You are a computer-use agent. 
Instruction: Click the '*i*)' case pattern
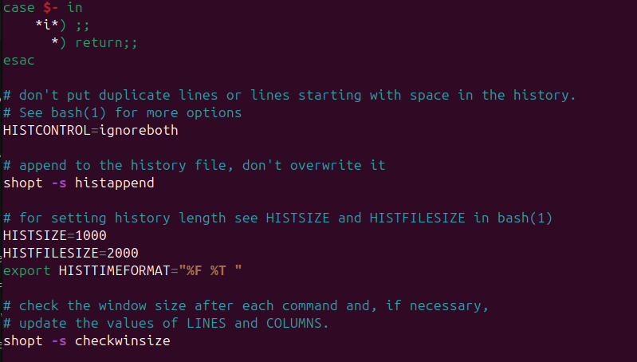pyautogui.click(x=50, y=26)
